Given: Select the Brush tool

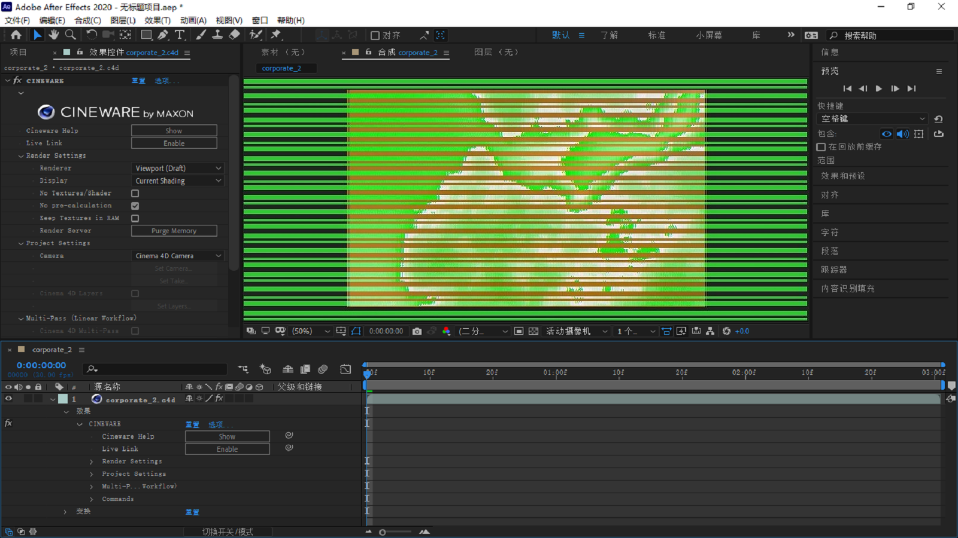Looking at the screenshot, I should [x=200, y=35].
